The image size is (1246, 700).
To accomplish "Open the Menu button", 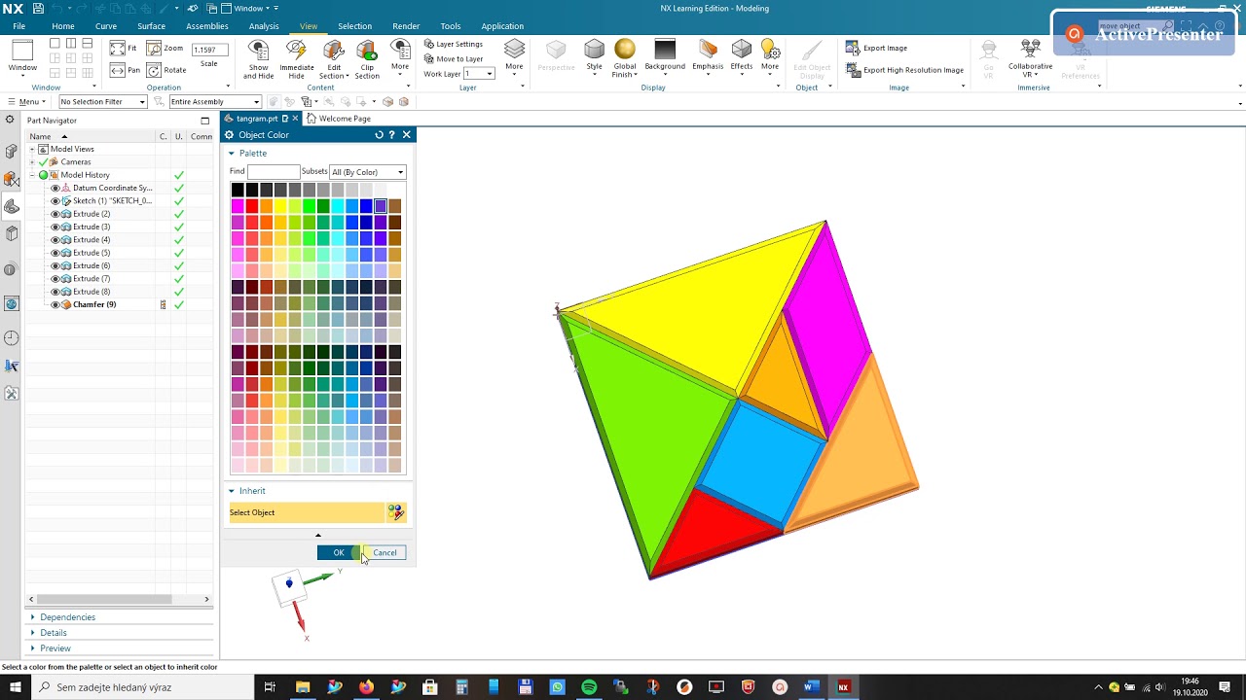I will click(x=26, y=101).
